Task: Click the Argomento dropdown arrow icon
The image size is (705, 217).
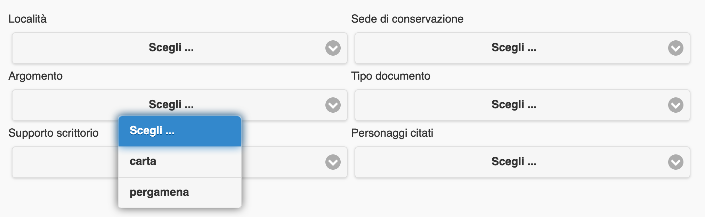Action: [x=333, y=105]
